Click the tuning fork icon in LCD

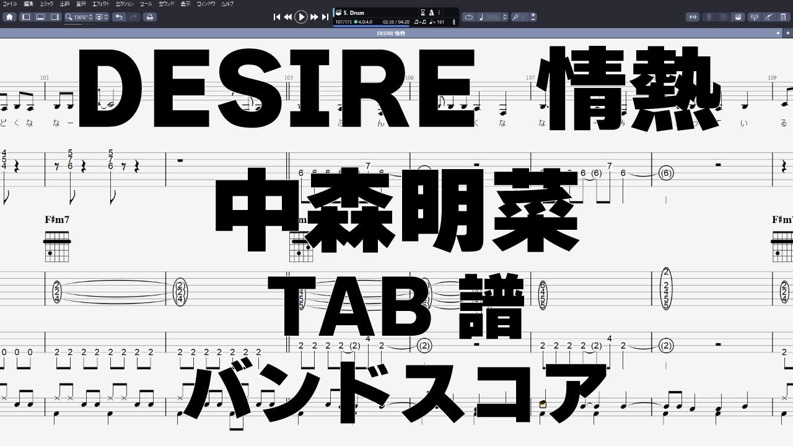(x=454, y=22)
